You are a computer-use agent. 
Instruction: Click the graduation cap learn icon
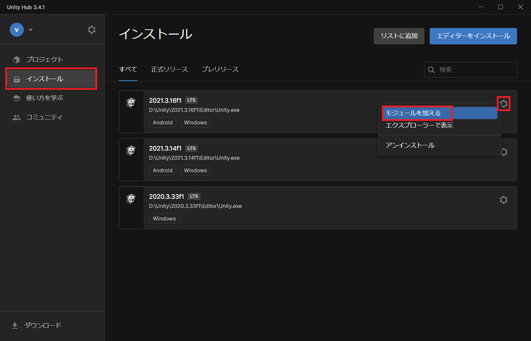(x=16, y=98)
